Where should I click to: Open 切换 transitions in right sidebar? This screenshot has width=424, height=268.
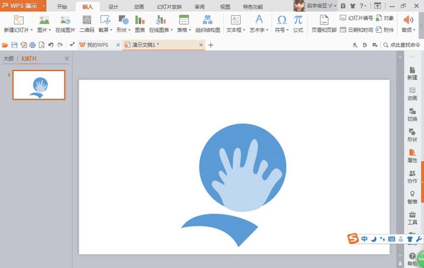click(413, 115)
